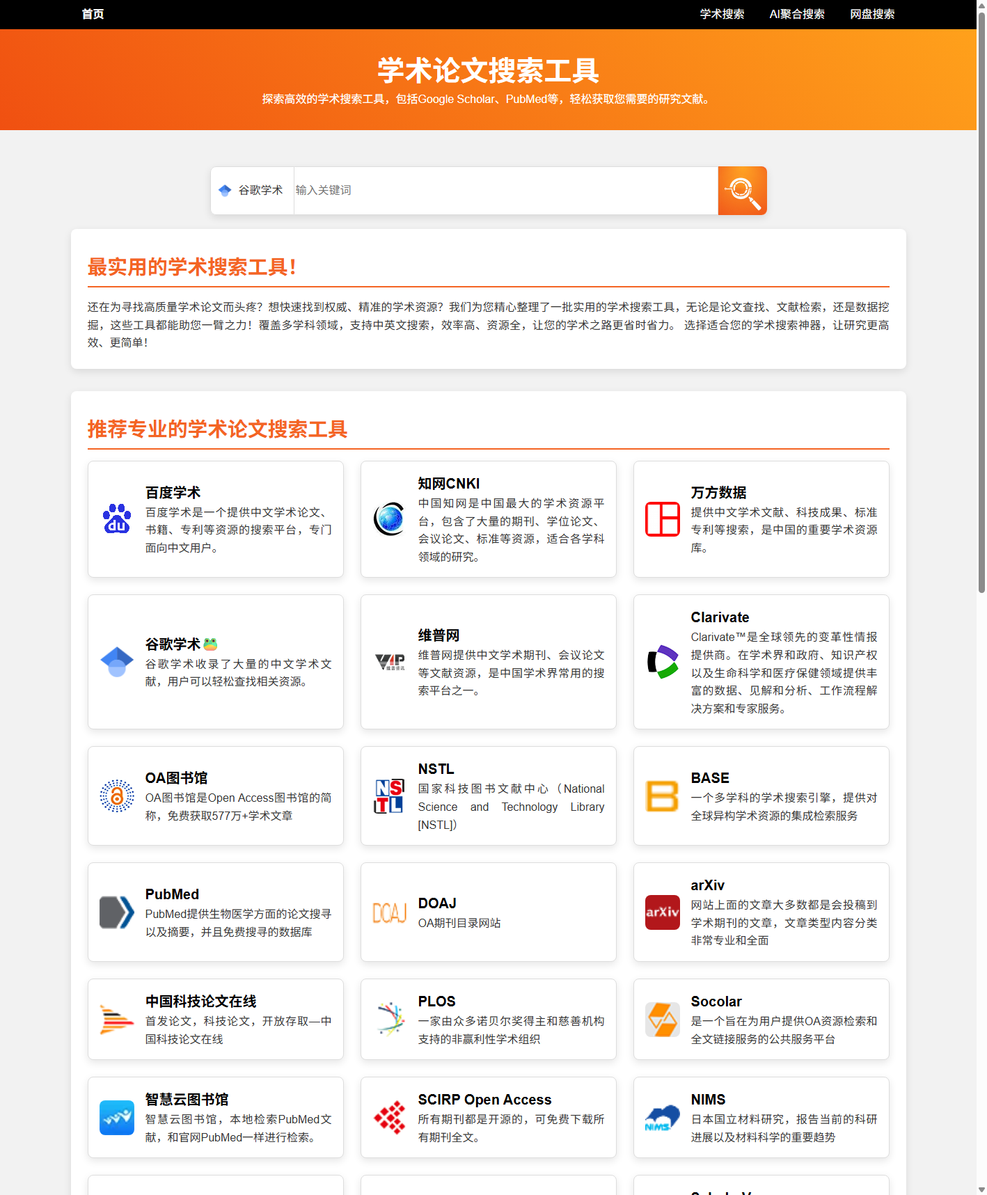The image size is (987, 1195).
Task: Click the 智慧云图书馆 blue wave logo icon
Action: [x=117, y=1118]
